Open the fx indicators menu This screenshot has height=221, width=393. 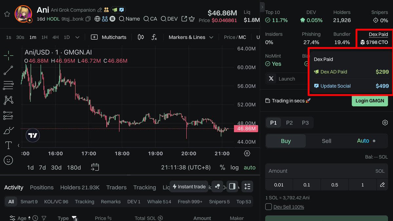point(154,37)
